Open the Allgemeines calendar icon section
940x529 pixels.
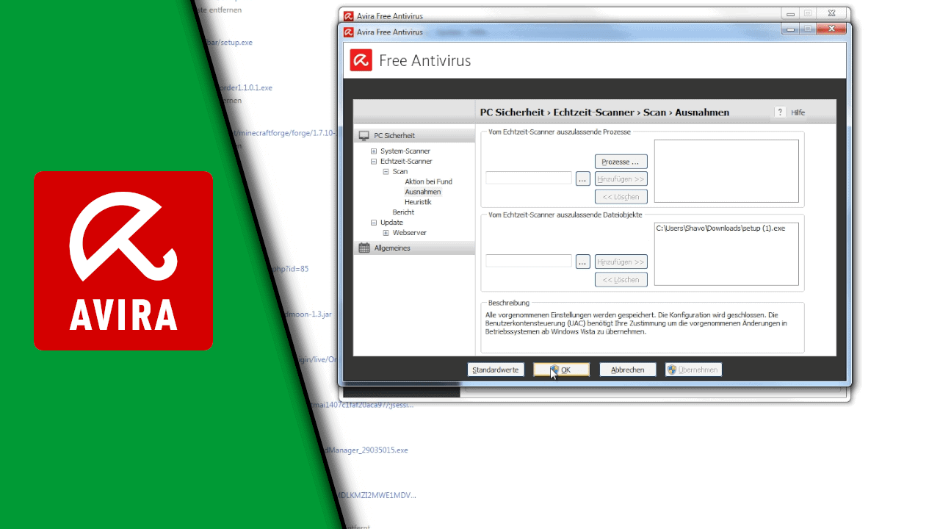[x=364, y=248]
